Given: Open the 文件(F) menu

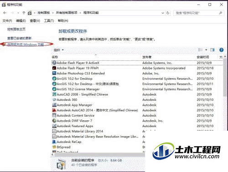Looking at the screenshot, I should click(7, 21).
